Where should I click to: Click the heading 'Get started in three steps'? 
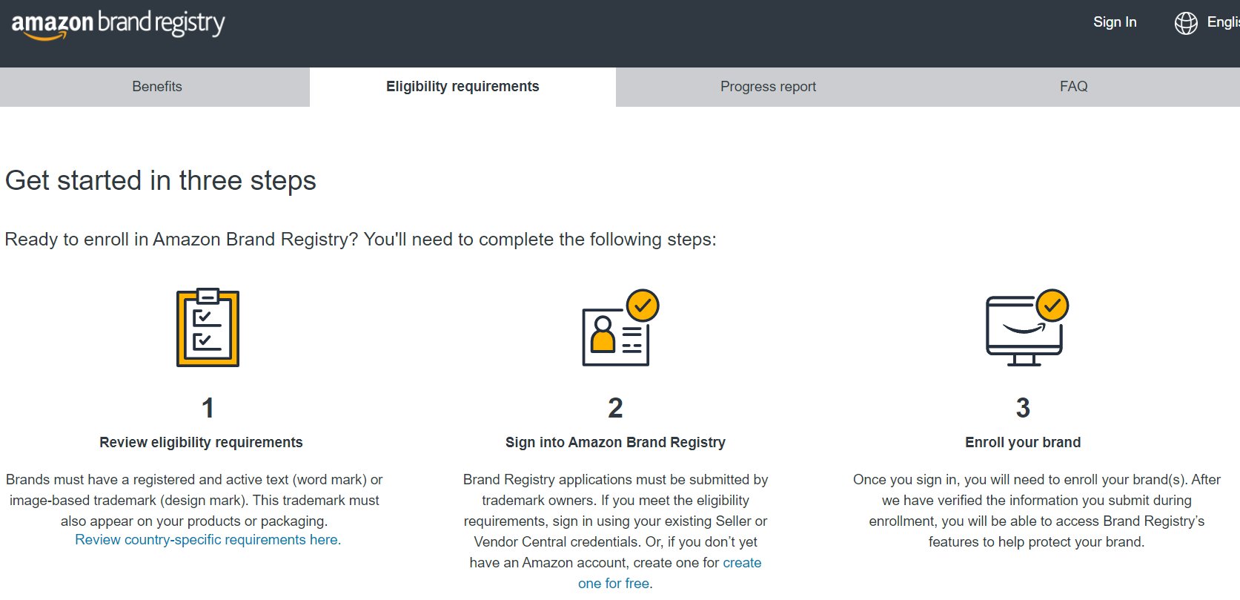tap(160, 180)
